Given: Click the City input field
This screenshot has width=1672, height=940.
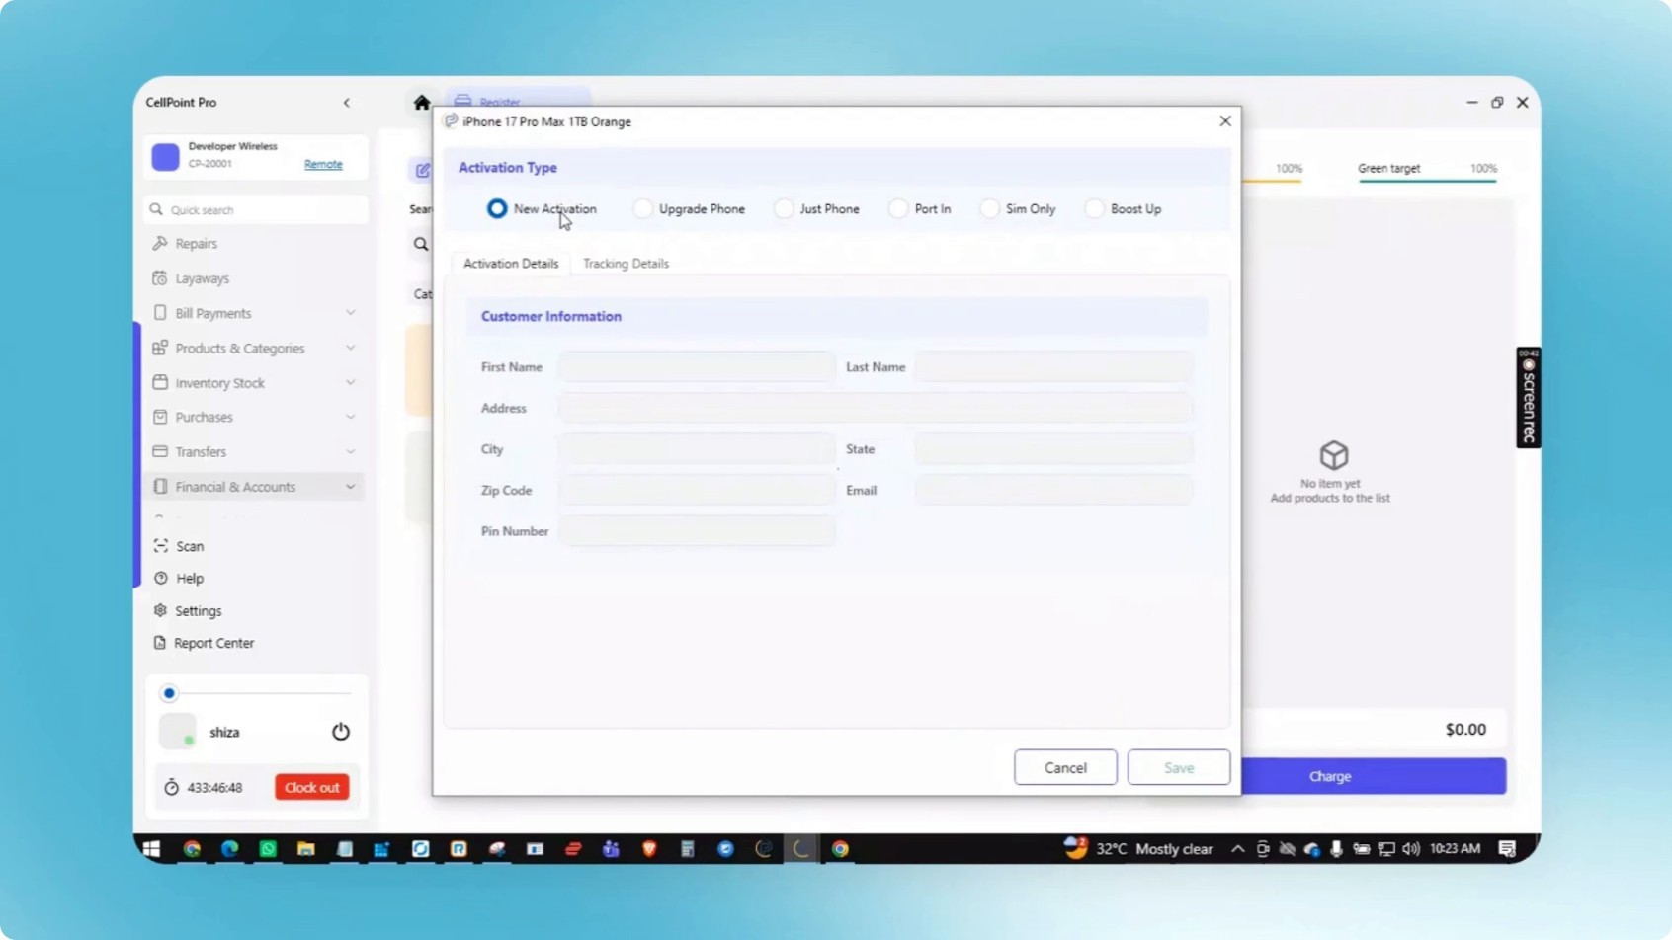Looking at the screenshot, I should [697, 449].
